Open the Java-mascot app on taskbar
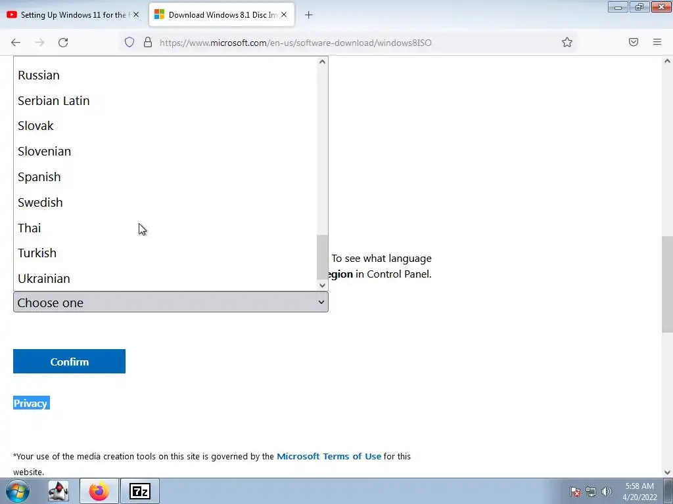The width and height of the screenshot is (673, 504). (x=58, y=491)
